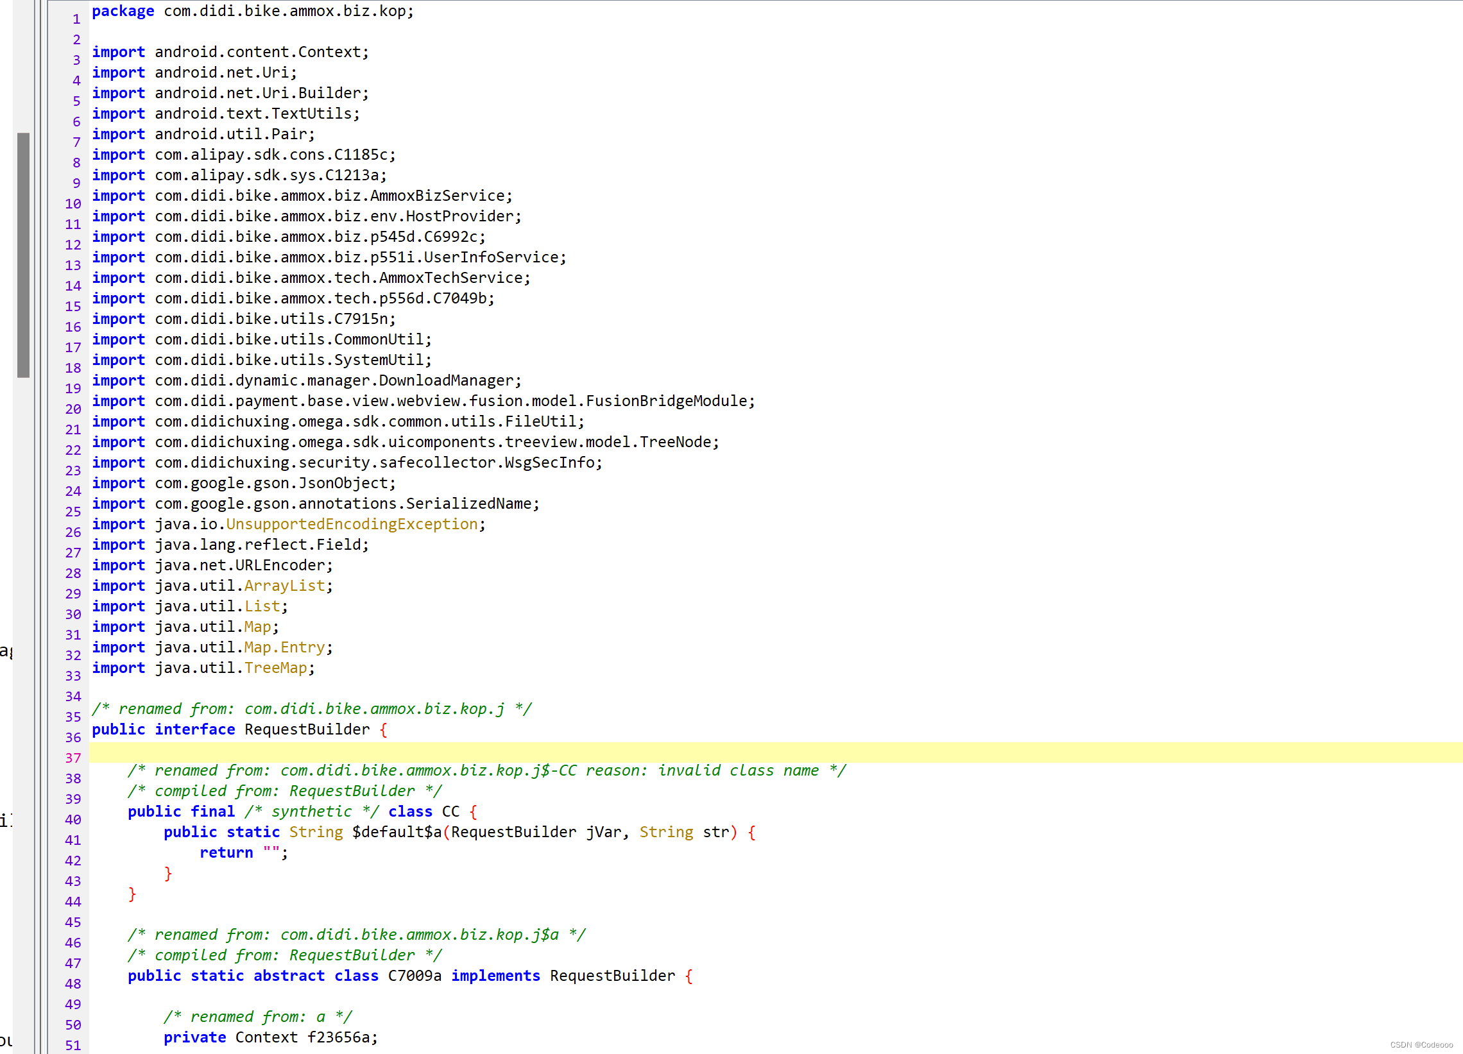This screenshot has width=1463, height=1054.
Task: Click line number 37 in the gutter
Action: coord(73,757)
